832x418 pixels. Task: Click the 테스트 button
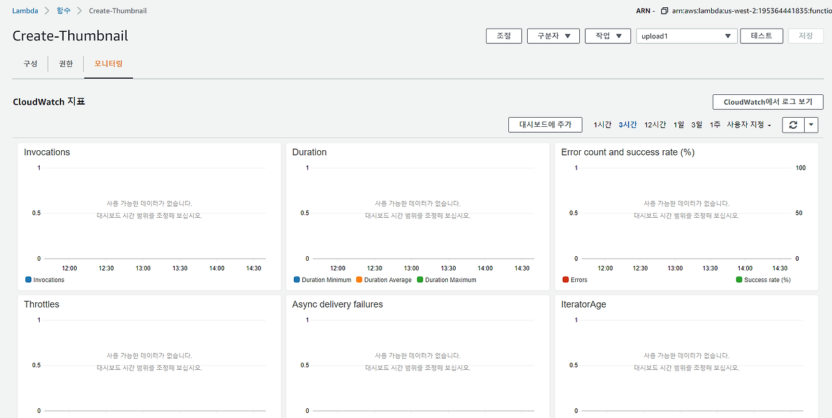click(761, 36)
